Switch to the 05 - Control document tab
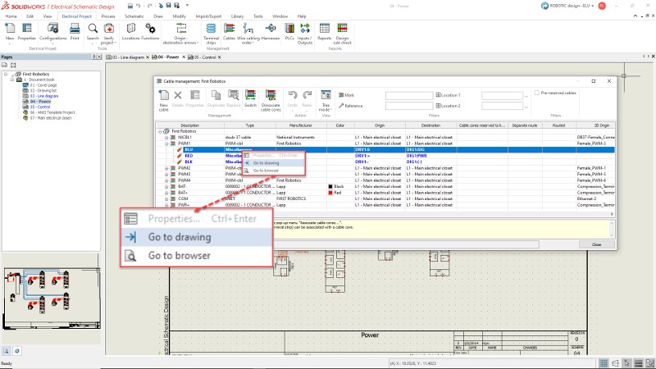The width and height of the screenshot is (656, 369). pyautogui.click(x=205, y=57)
